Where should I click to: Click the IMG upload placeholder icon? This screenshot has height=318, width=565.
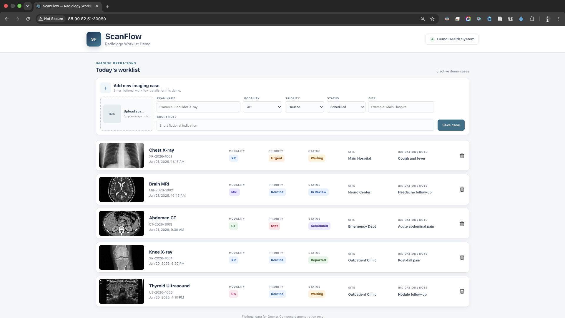112,114
